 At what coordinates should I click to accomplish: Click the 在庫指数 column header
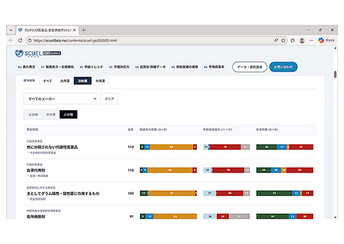[x=267, y=130]
